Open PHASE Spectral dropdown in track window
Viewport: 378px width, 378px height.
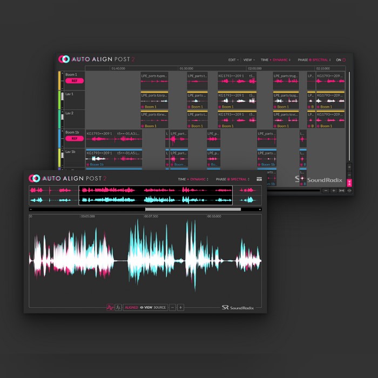click(313, 60)
